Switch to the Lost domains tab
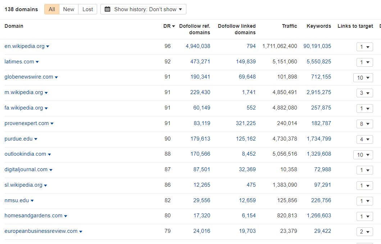Screen dimensions: 381x244 tap(88, 9)
